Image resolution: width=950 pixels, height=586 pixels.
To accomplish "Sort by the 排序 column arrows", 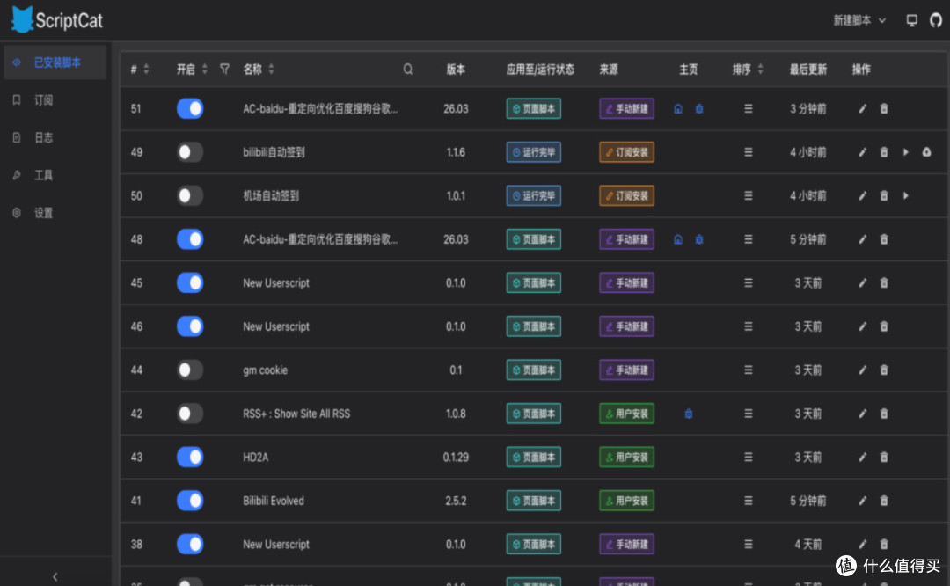I will tap(760, 70).
